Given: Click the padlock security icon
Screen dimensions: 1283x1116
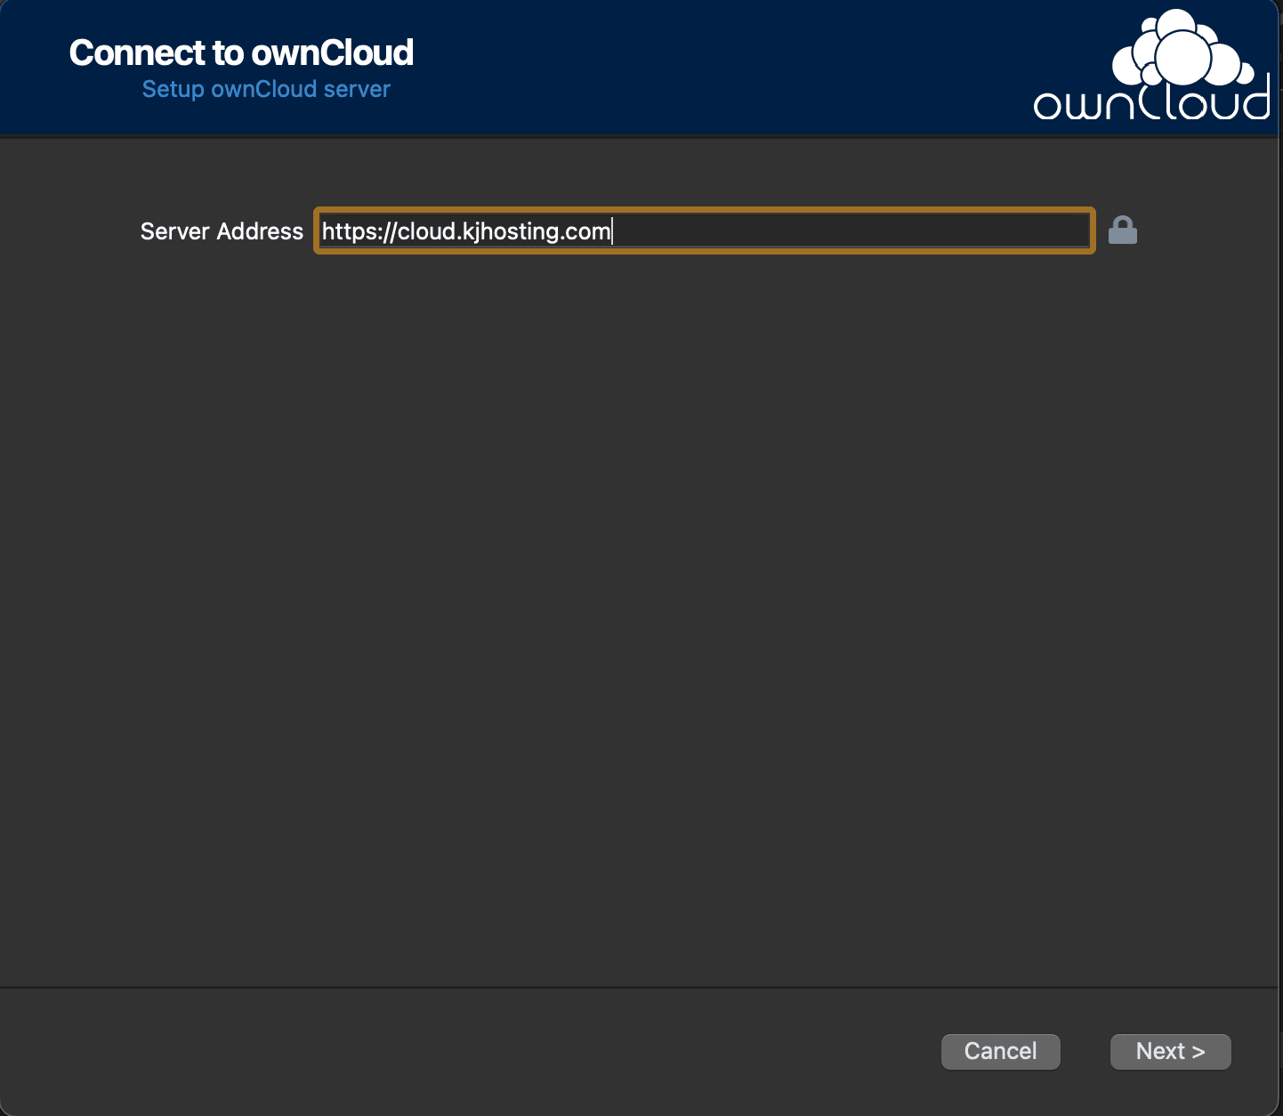Looking at the screenshot, I should [1123, 230].
